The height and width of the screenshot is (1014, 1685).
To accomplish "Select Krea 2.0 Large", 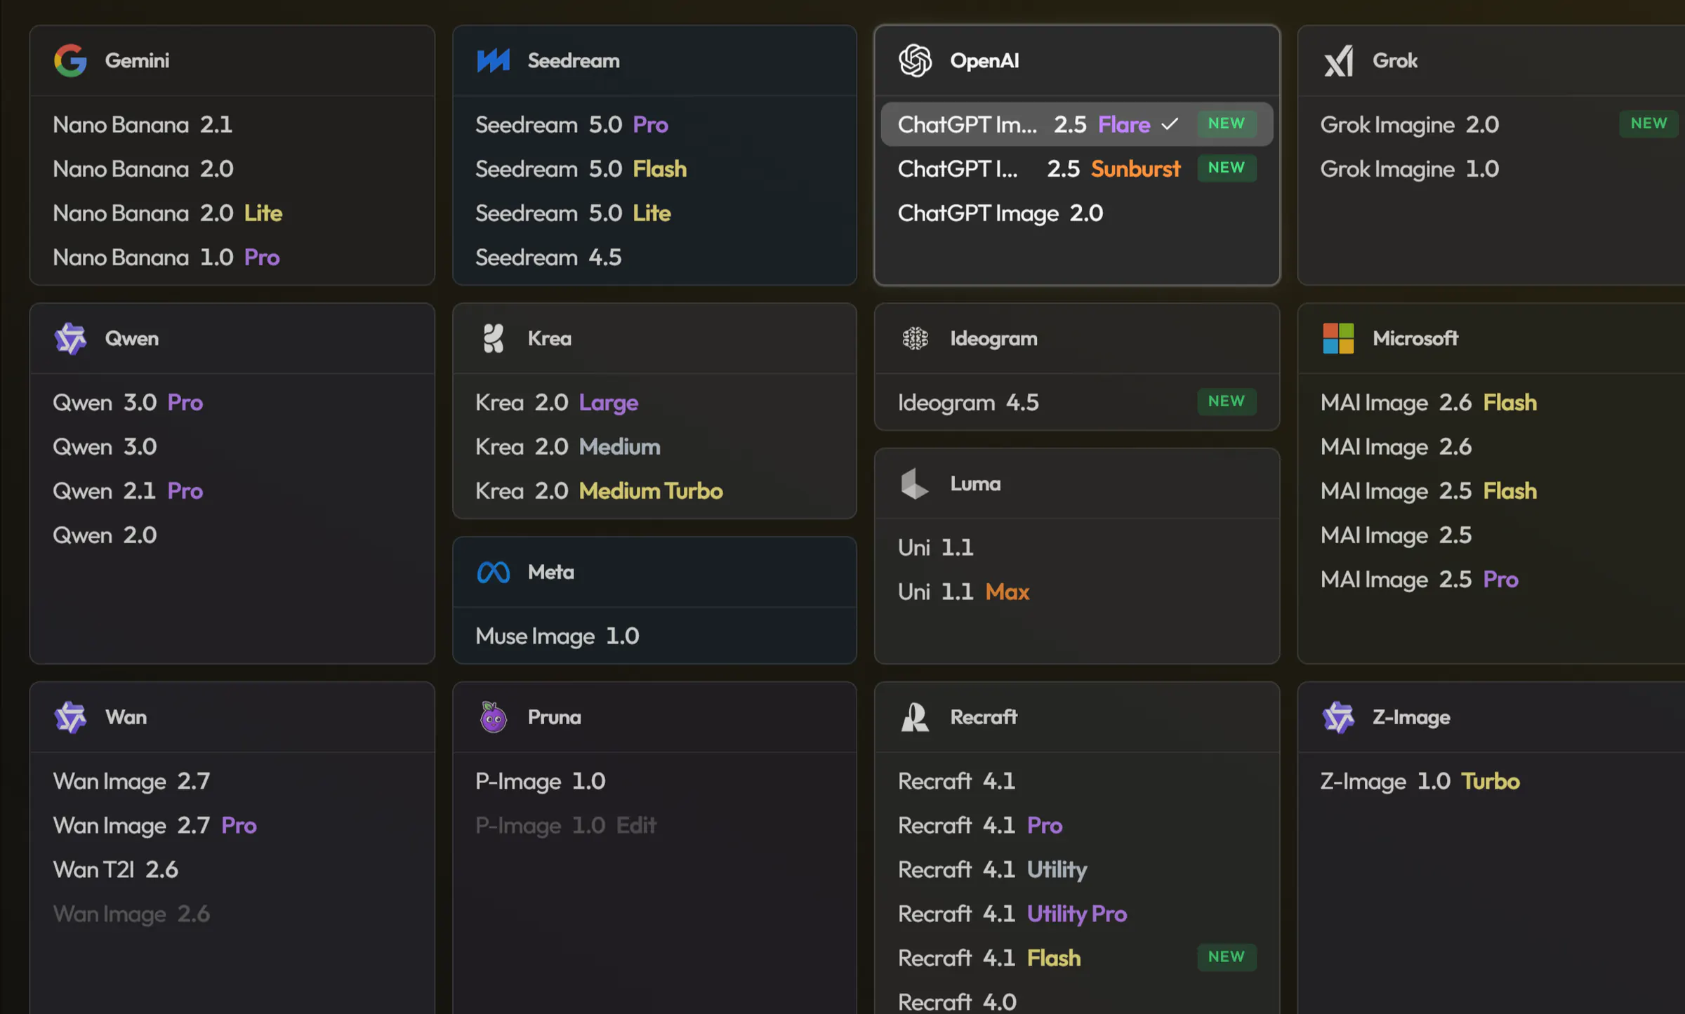I will pos(654,402).
